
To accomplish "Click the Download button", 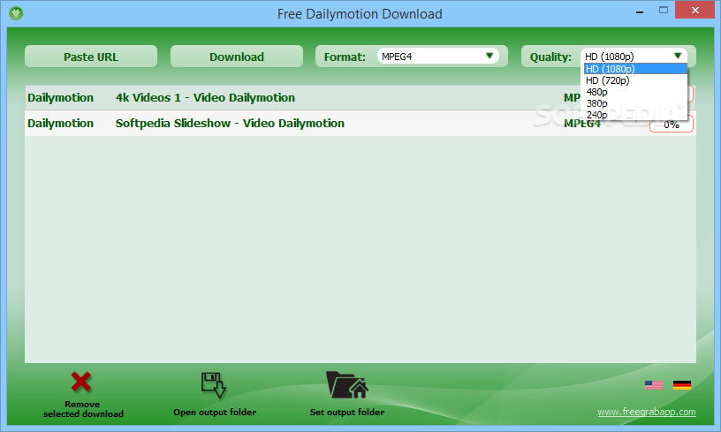I will pyautogui.click(x=237, y=57).
